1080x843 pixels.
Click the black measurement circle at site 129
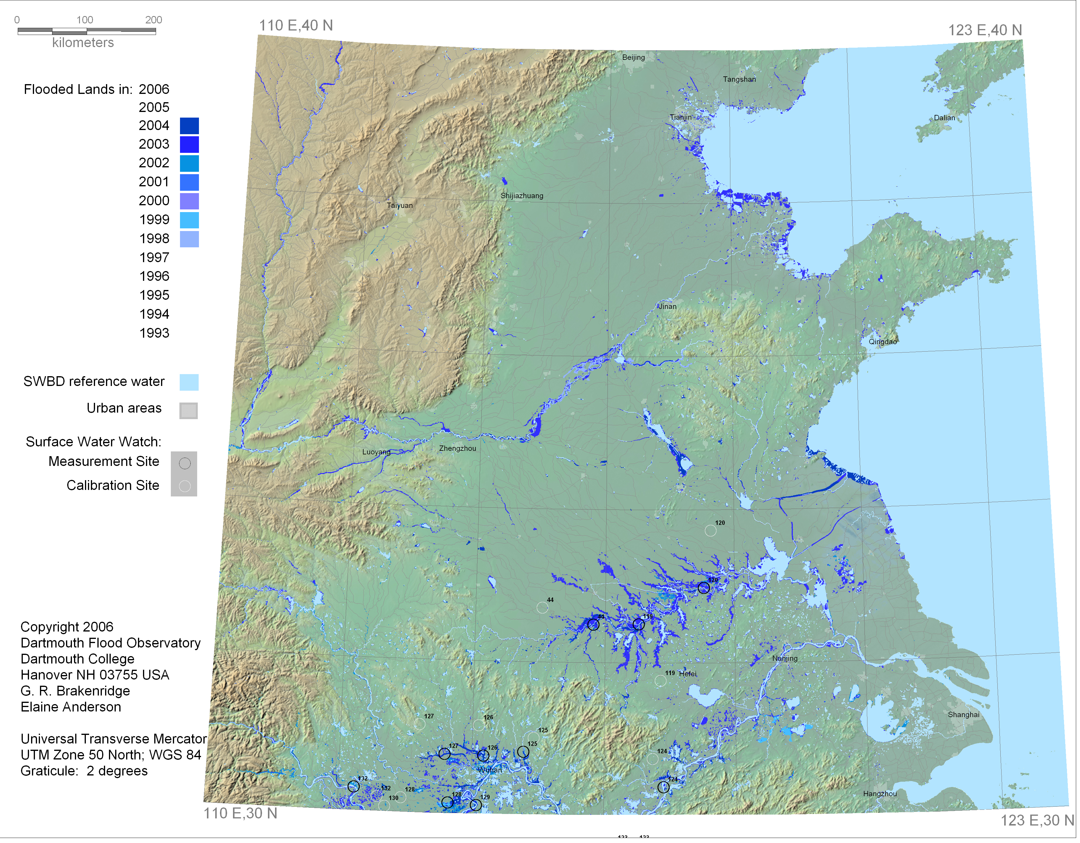(x=475, y=805)
